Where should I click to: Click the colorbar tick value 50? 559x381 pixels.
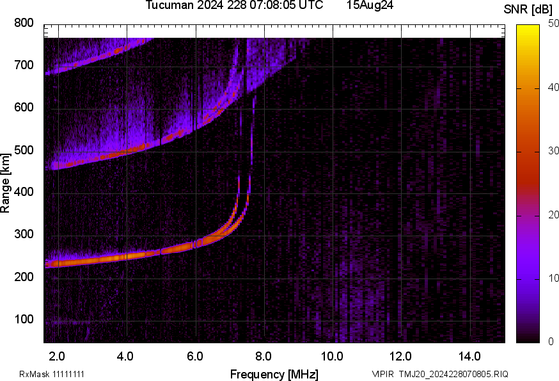pos(553,23)
